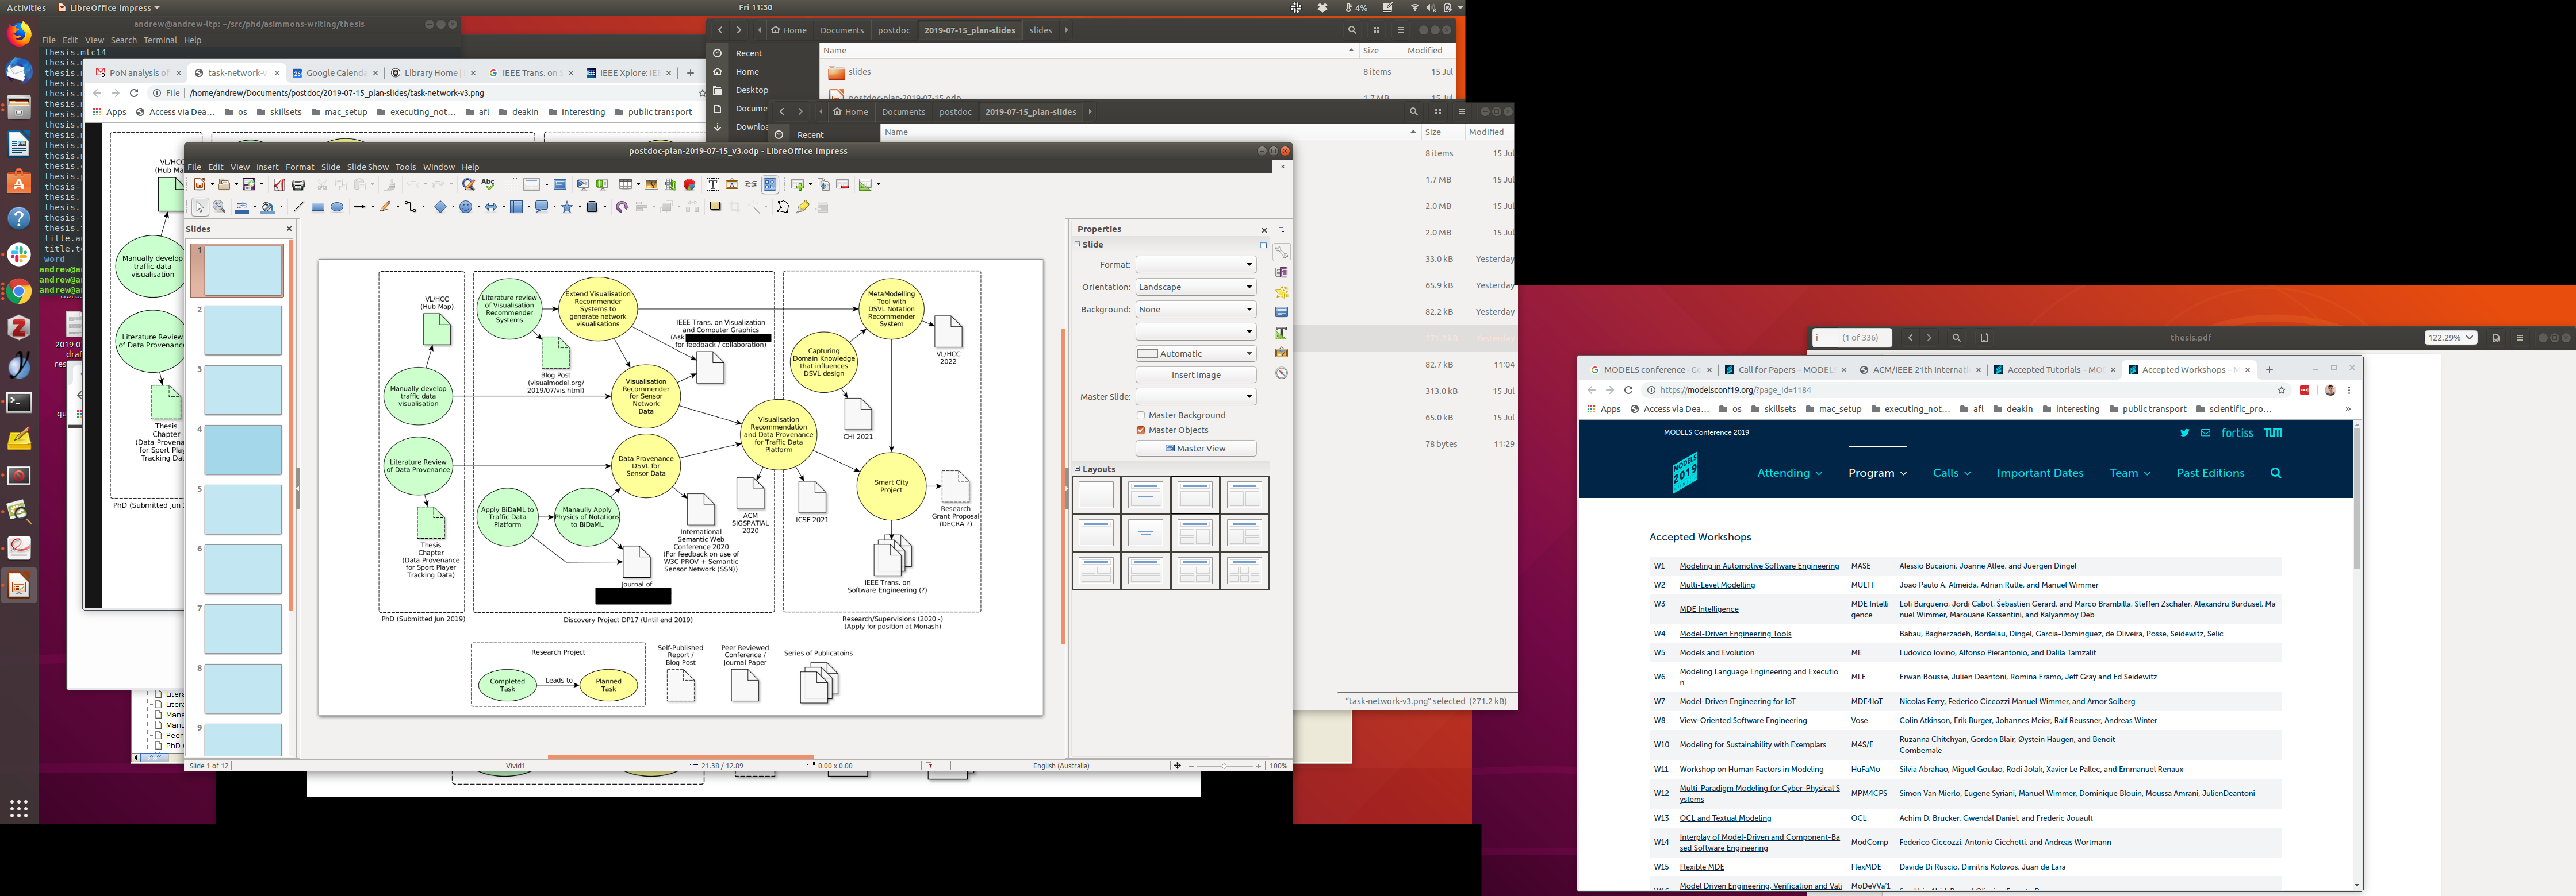This screenshot has height=896, width=2576.
Task: Expand the Master Slide dropdown
Action: click(x=1196, y=396)
